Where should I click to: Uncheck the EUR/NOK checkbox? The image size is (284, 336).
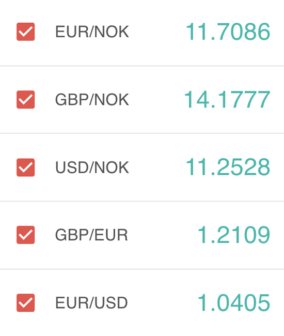pos(25,32)
